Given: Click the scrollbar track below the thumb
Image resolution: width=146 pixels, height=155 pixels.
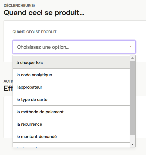Looking at the screenshot, I should pyautogui.click(x=132, y=139).
